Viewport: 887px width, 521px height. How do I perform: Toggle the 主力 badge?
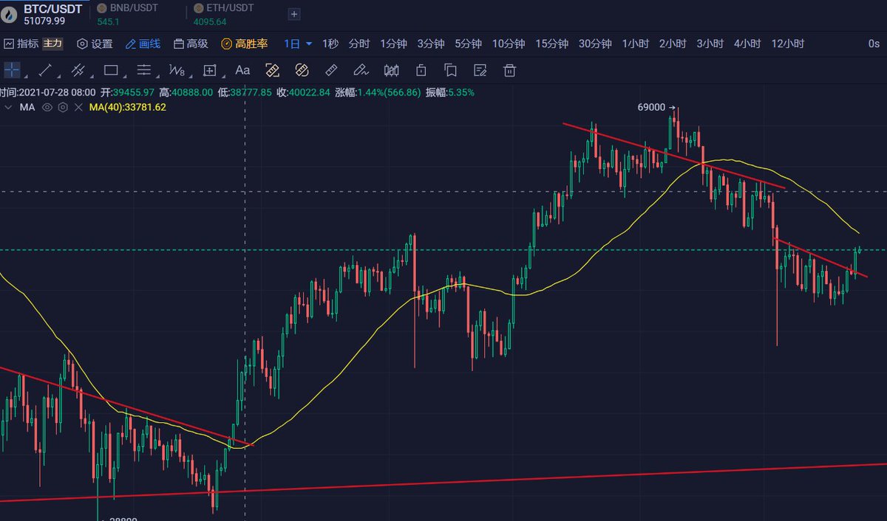52,44
